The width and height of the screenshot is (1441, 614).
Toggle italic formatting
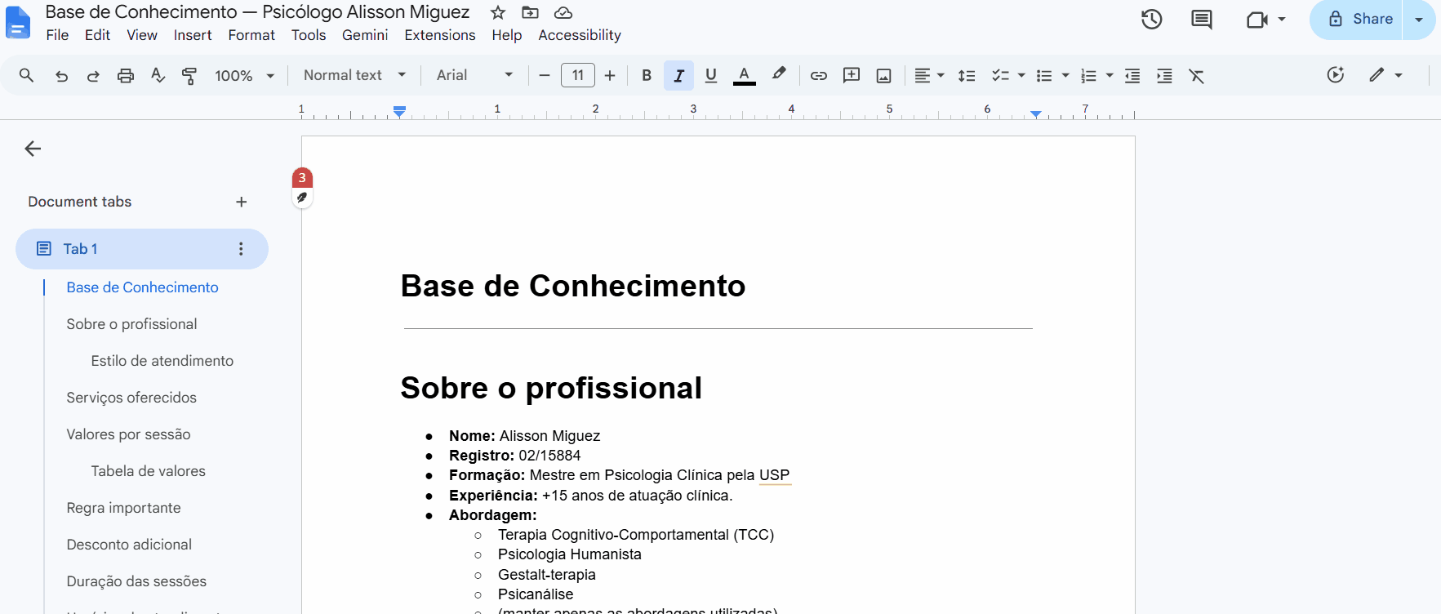(x=678, y=75)
